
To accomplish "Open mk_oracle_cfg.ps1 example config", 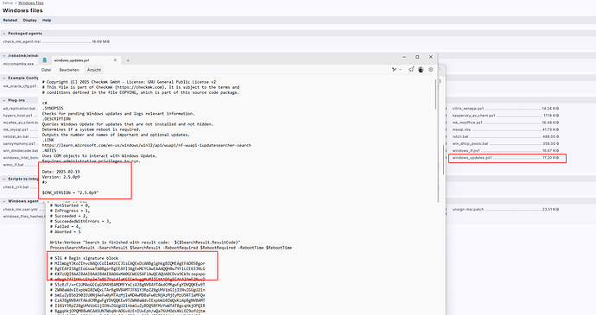I will click(20, 86).
